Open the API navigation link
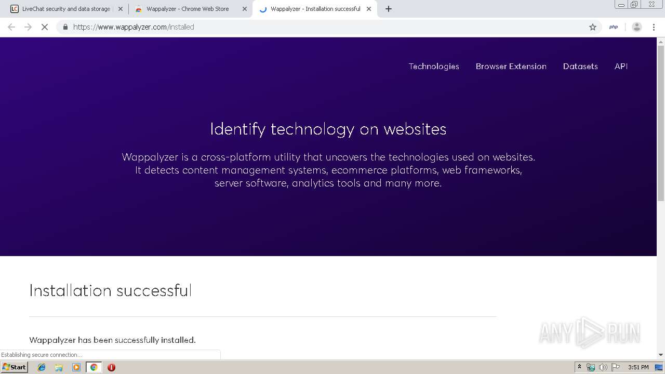 pos(621,66)
